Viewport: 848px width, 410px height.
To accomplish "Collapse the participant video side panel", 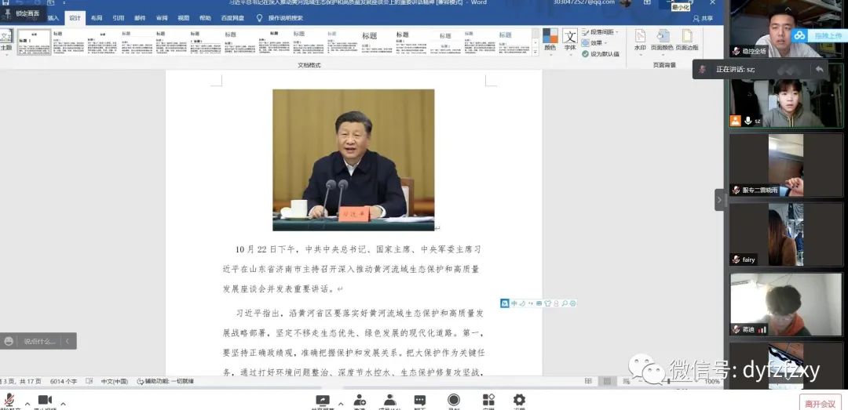I will (x=719, y=200).
